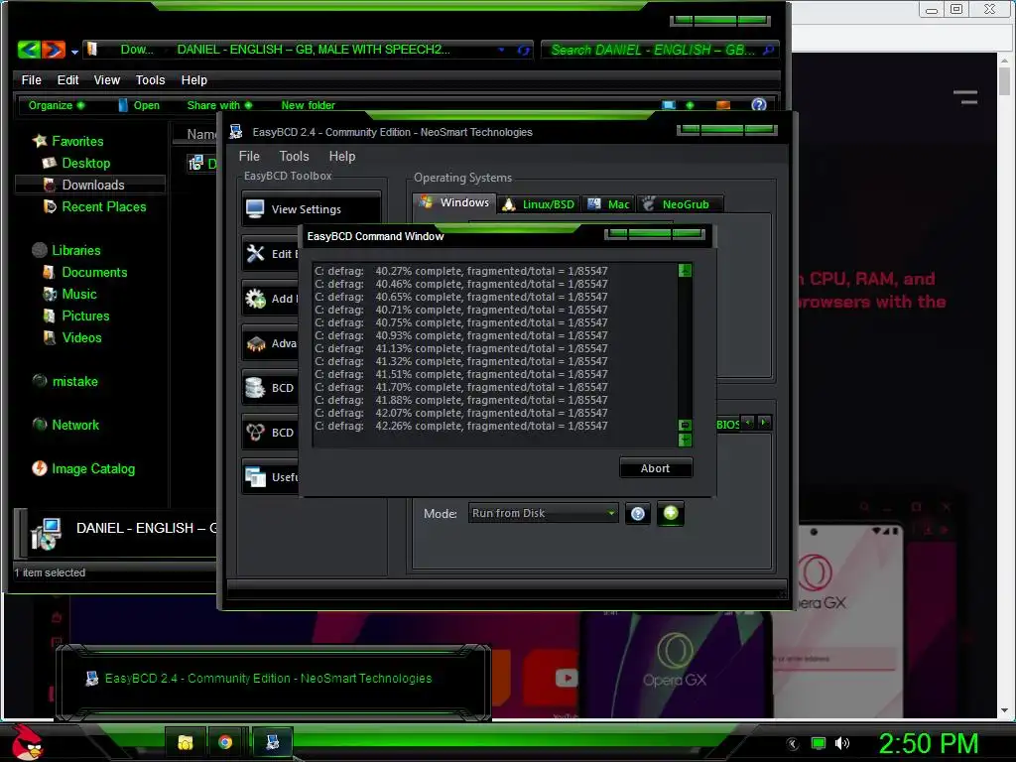Screen dimensions: 1016x762
Task: Click the Explorer help question mark icon
Action: click(x=759, y=104)
